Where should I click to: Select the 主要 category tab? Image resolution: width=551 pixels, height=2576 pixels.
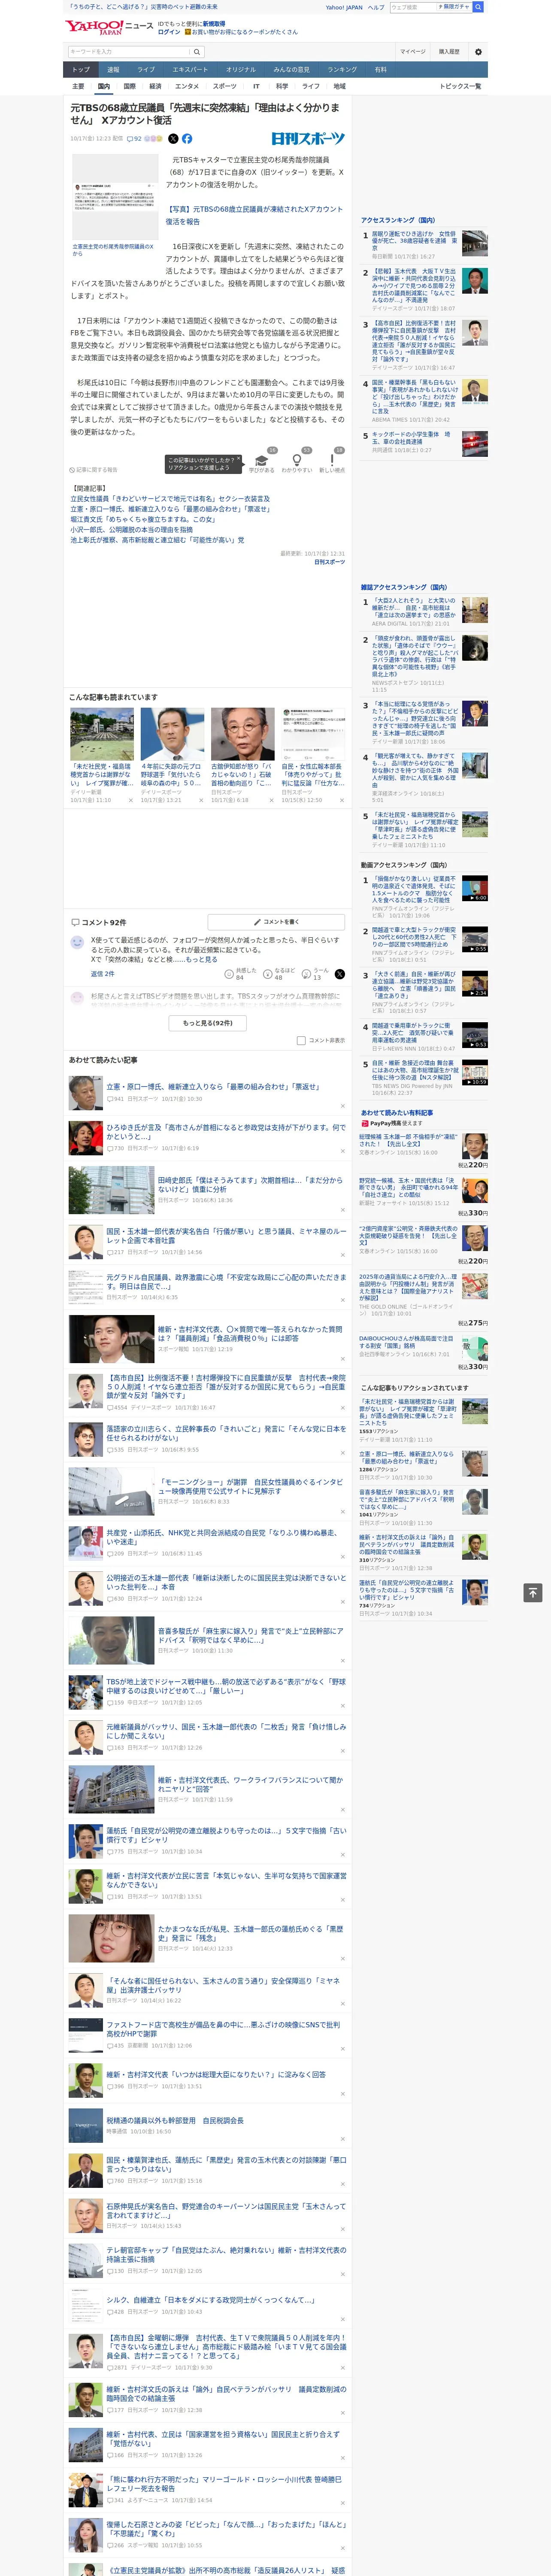78,86
